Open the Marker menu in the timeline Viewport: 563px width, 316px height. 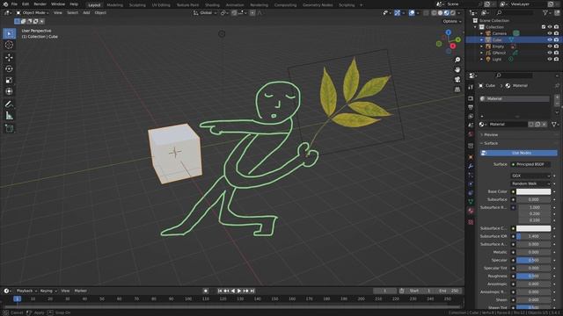[x=80, y=291]
